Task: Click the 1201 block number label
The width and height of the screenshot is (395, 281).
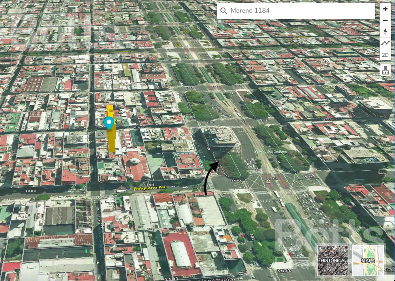Action: click(30, 191)
